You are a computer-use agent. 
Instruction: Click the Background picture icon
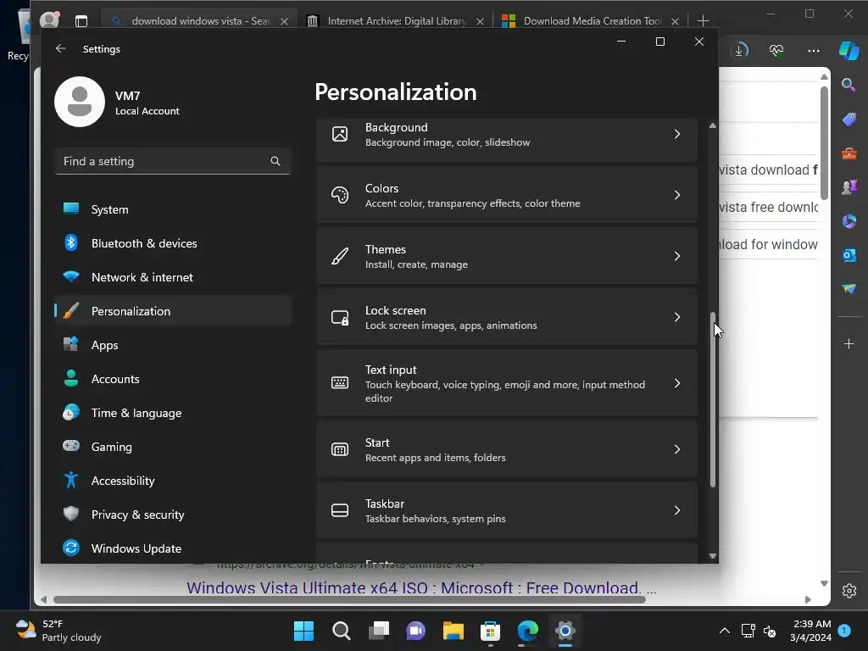coord(340,134)
